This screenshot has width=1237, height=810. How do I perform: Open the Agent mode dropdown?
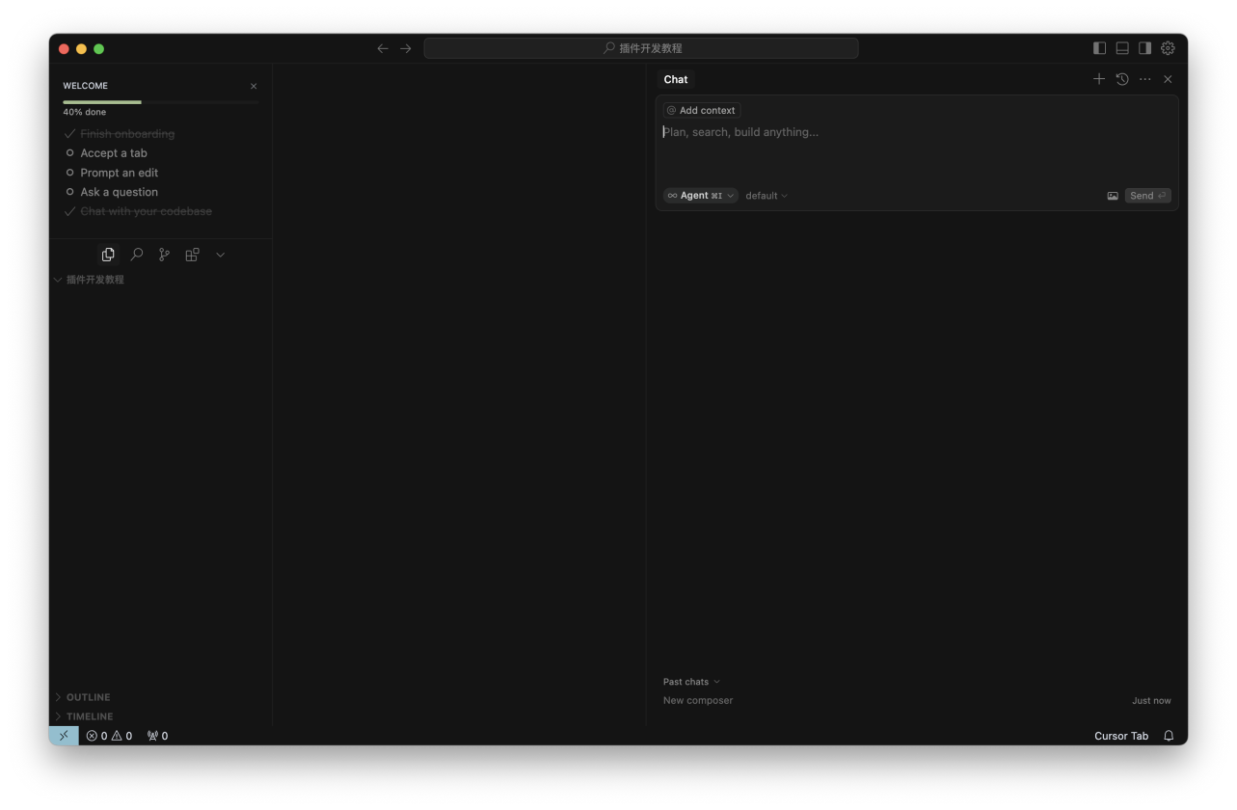tap(701, 196)
